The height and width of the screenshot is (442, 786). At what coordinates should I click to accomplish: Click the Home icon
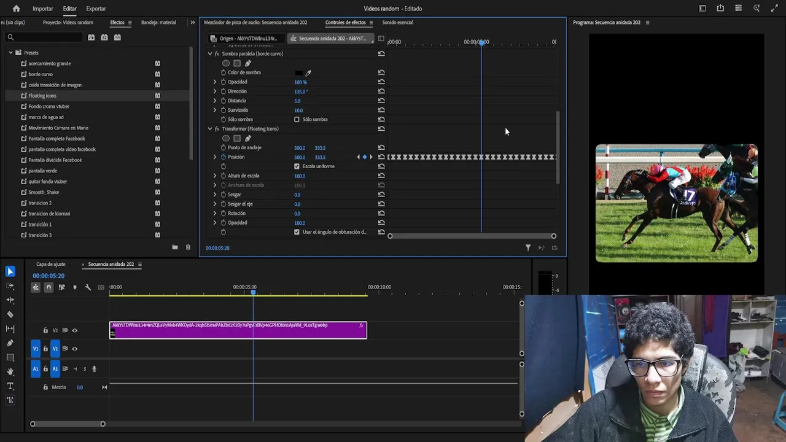16,9
